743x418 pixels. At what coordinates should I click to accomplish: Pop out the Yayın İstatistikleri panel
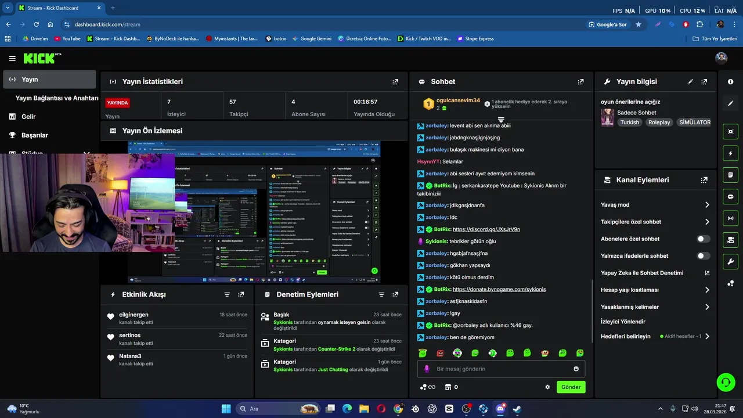[395, 82]
